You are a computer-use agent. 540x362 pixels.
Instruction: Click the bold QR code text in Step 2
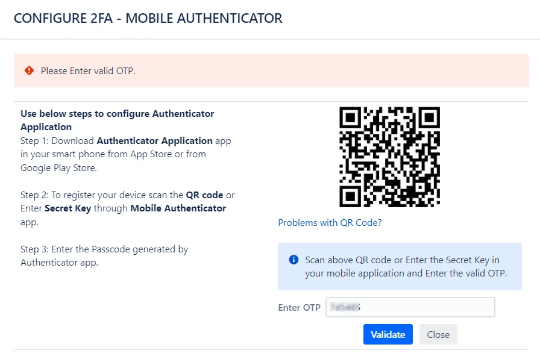click(x=204, y=195)
